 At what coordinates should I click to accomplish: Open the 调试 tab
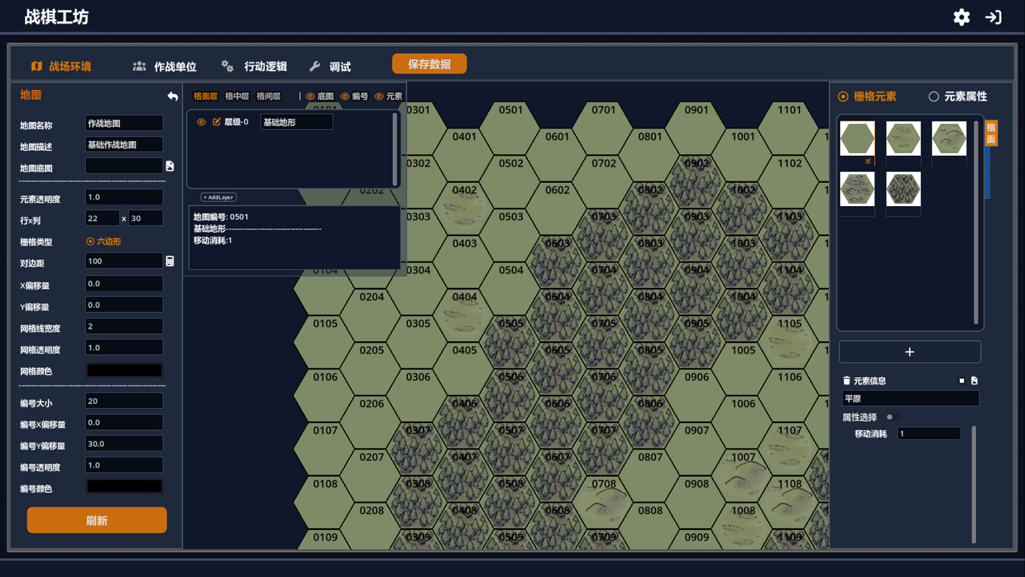coord(330,66)
